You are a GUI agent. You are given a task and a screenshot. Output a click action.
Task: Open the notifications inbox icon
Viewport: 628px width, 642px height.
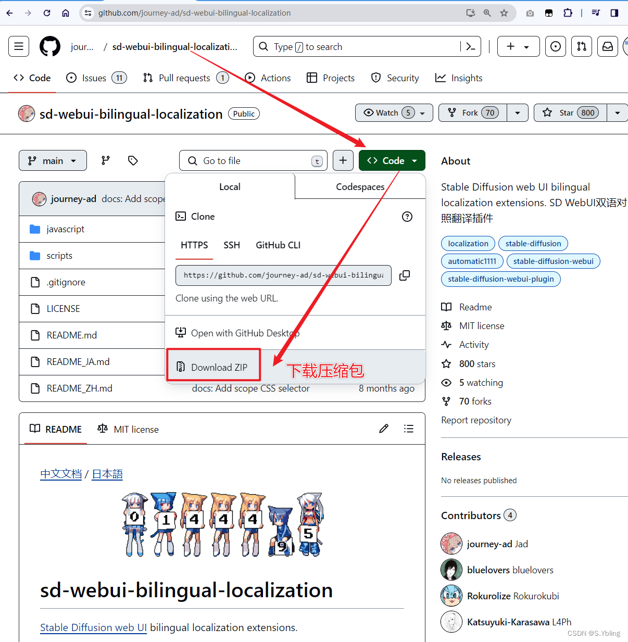pos(608,46)
